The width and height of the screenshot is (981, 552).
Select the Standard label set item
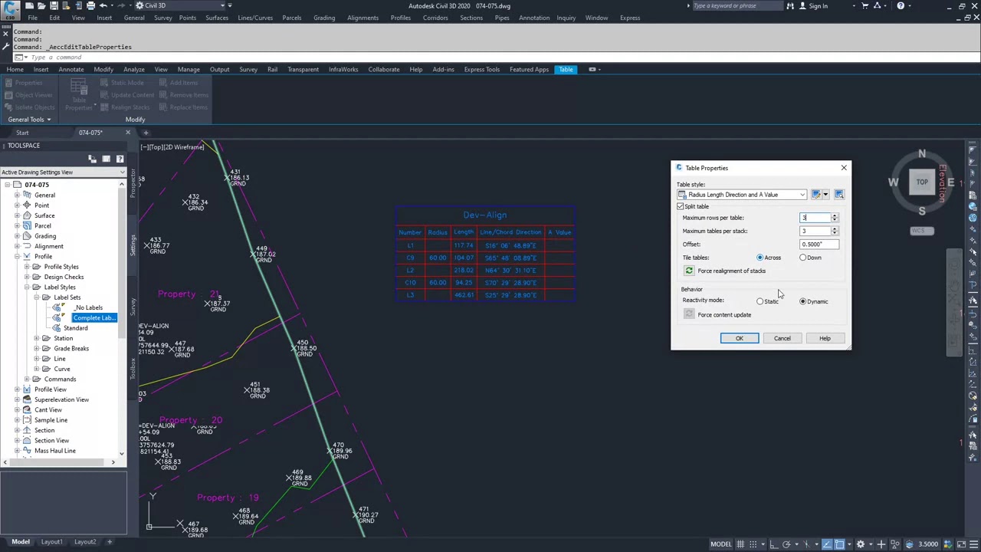[76, 328]
